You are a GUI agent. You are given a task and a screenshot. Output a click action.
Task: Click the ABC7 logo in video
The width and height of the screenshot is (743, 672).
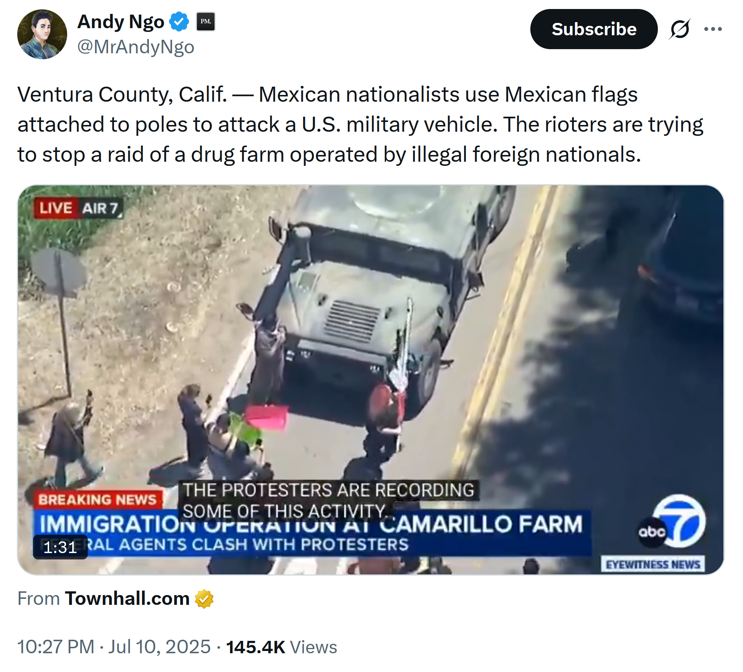672,522
